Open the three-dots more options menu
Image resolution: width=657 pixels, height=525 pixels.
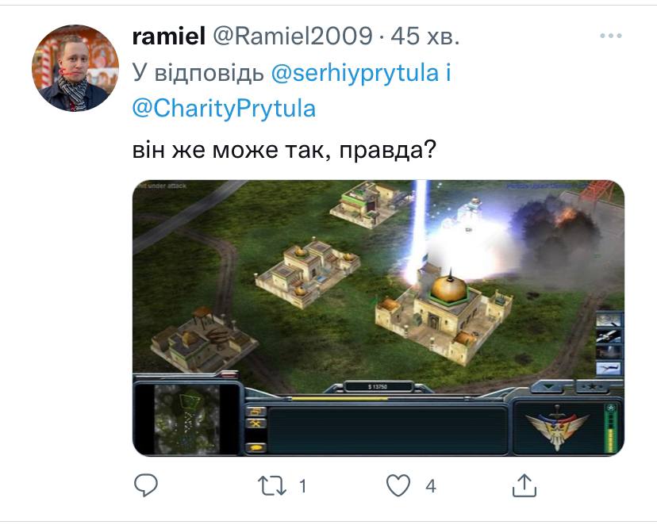click(610, 36)
